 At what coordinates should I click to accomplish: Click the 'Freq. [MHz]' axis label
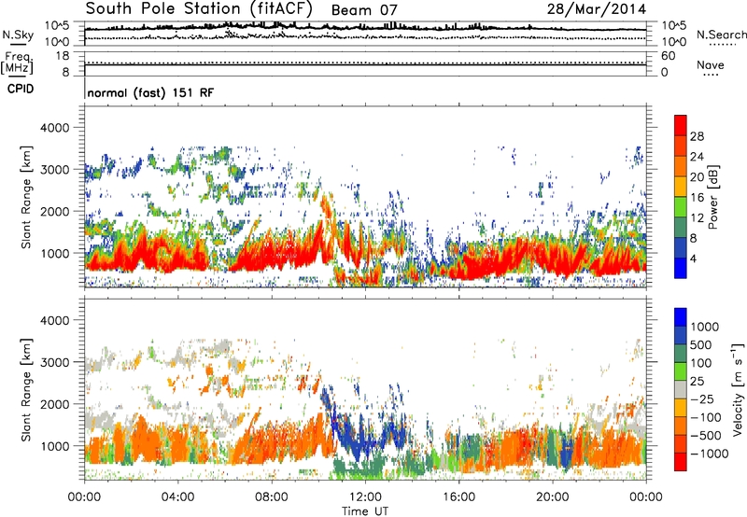pos(17,63)
